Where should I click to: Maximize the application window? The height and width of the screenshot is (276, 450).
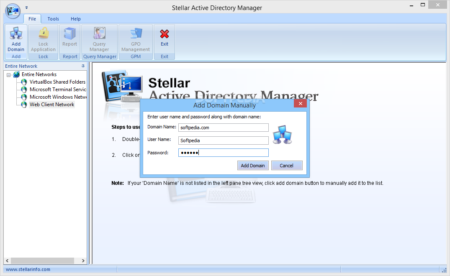tap(423, 5)
